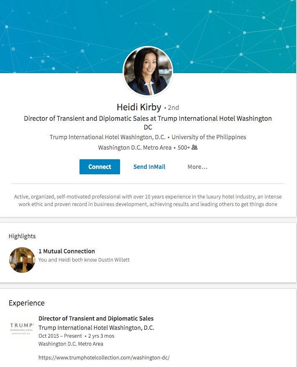Open Heidi Kirby's profile photo
Viewport: 297px width, 367px height.
pos(148,71)
